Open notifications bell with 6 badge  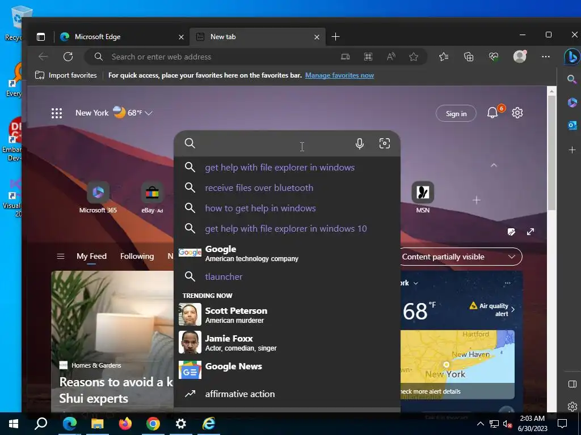(x=492, y=113)
